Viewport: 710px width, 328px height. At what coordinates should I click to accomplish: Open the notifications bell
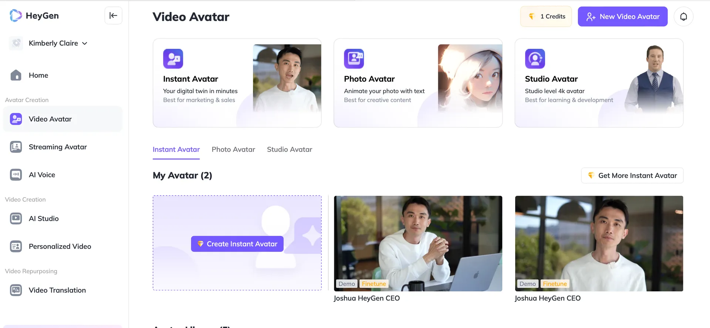(683, 17)
